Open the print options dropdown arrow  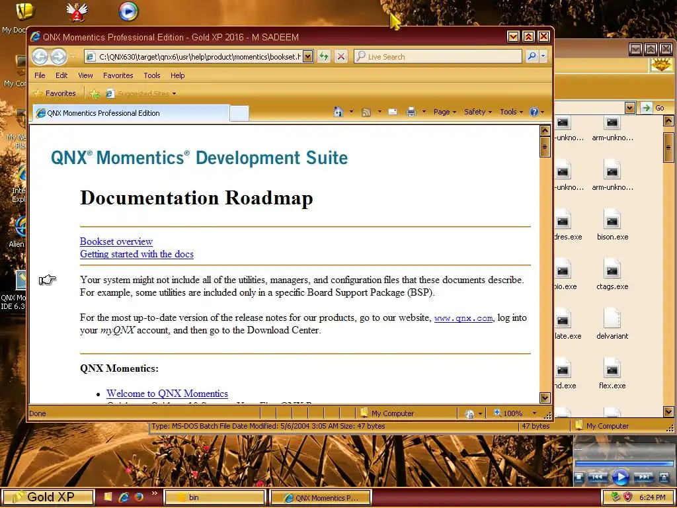tap(424, 112)
